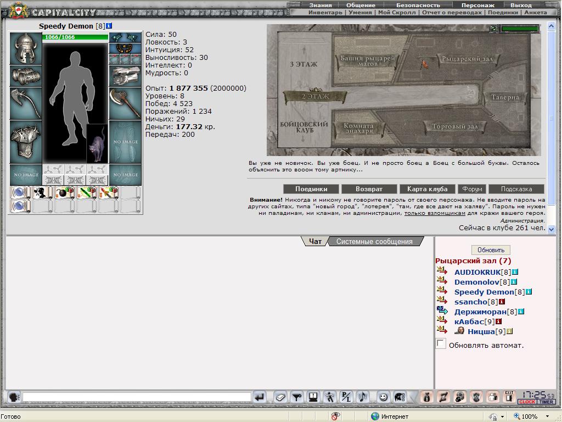The height and width of the screenshot is (422, 562).
Task: Switch to Системные сообщения tab
Action: [374, 242]
